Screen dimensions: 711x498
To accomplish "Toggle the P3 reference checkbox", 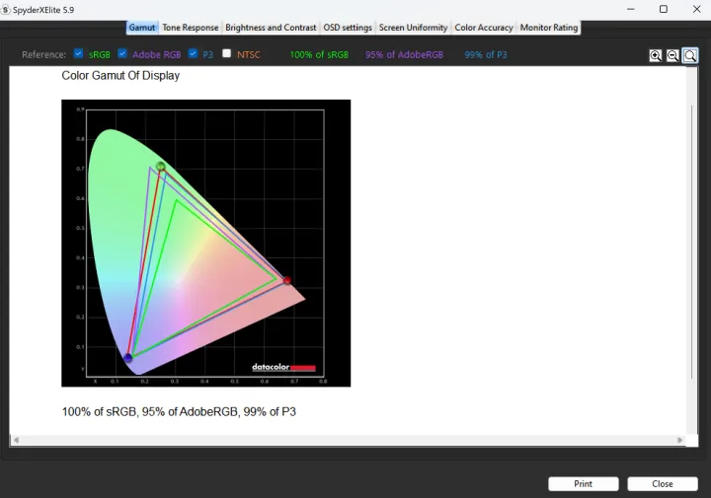I will point(194,54).
